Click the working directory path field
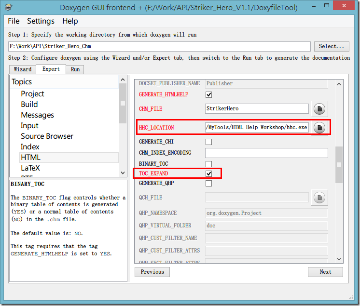The height and width of the screenshot is (306, 360). pyautogui.click(x=159, y=46)
